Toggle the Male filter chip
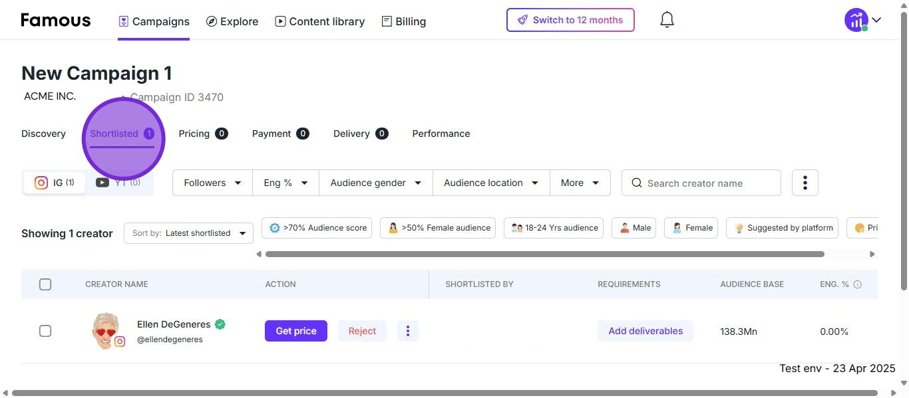 (634, 228)
